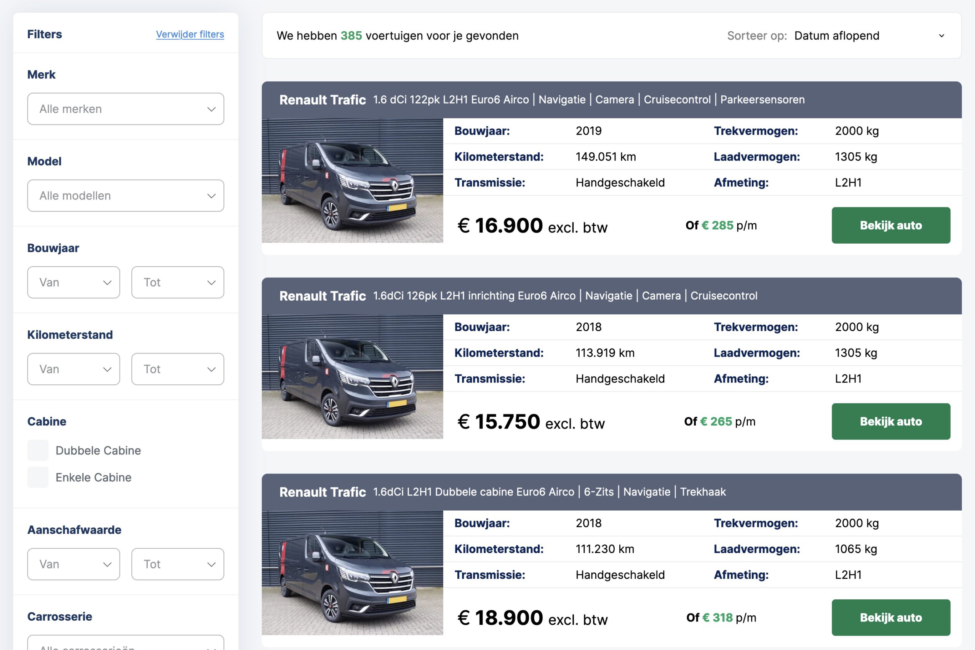Click Bekijk auto for the € 18.900 van

[x=891, y=618]
